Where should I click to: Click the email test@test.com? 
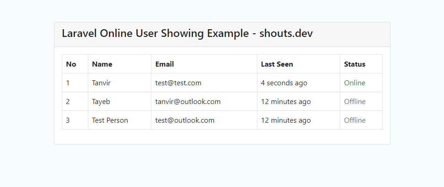[x=178, y=83]
